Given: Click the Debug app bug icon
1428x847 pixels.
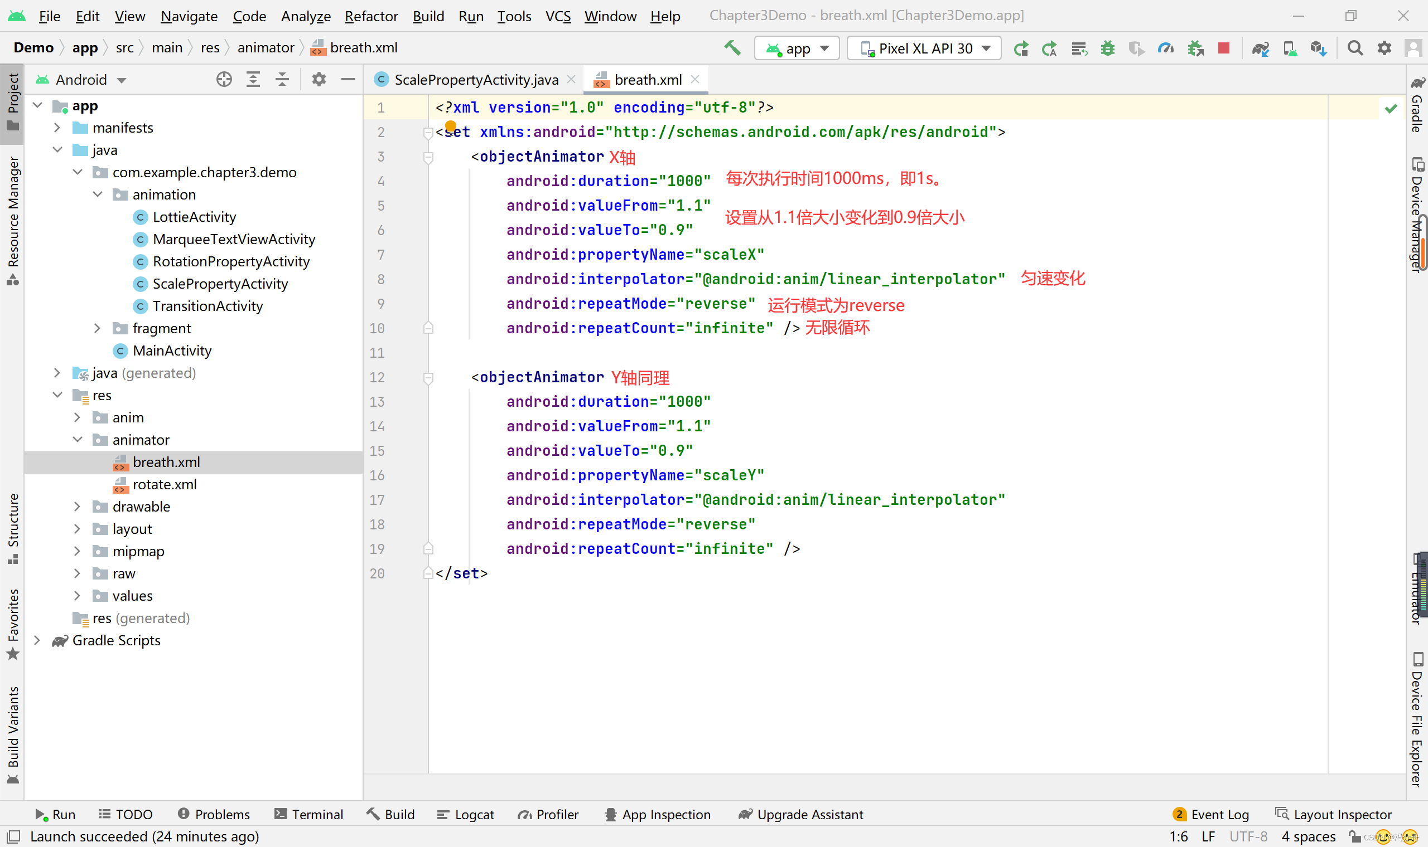Looking at the screenshot, I should coord(1108,48).
